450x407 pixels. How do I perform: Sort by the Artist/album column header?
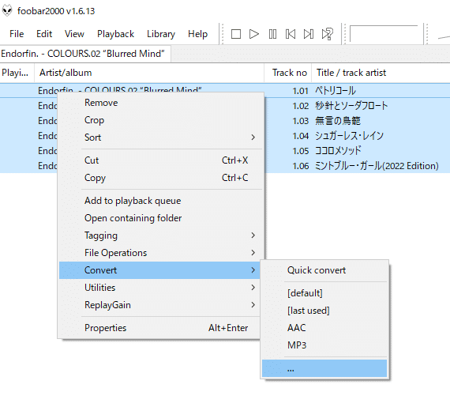point(149,73)
